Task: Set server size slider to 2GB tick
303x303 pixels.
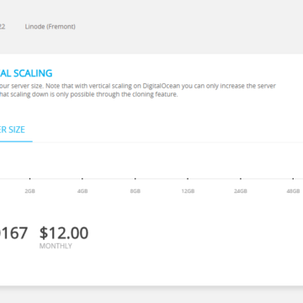Action: (x=29, y=178)
